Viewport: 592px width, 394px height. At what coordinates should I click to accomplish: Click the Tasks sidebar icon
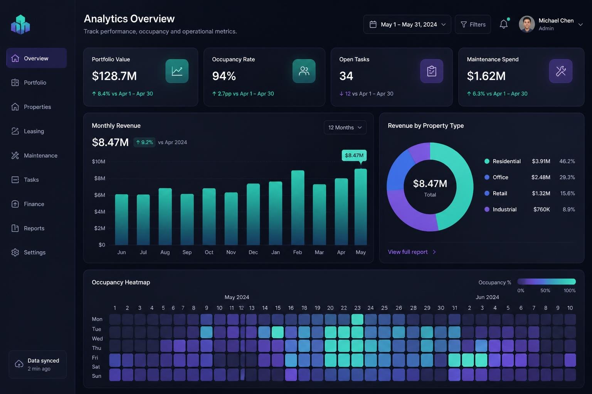pos(15,180)
